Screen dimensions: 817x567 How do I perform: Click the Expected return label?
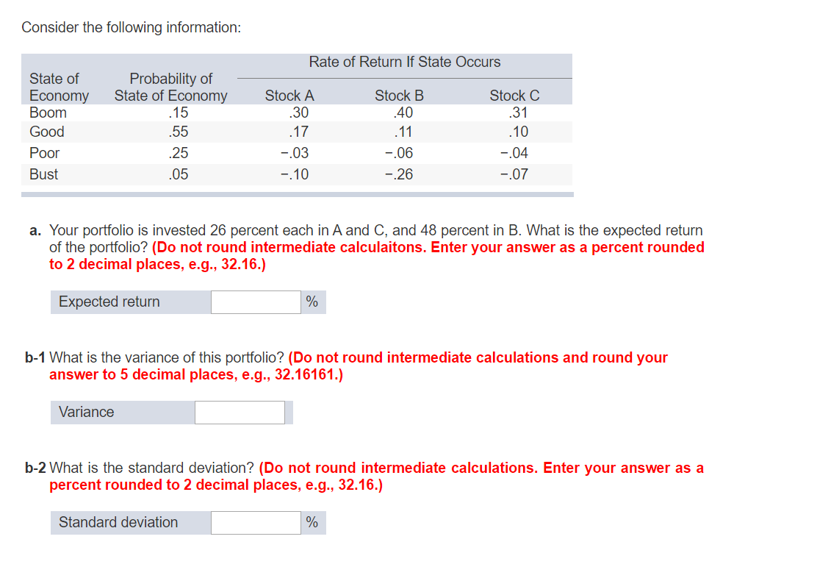[x=108, y=302]
